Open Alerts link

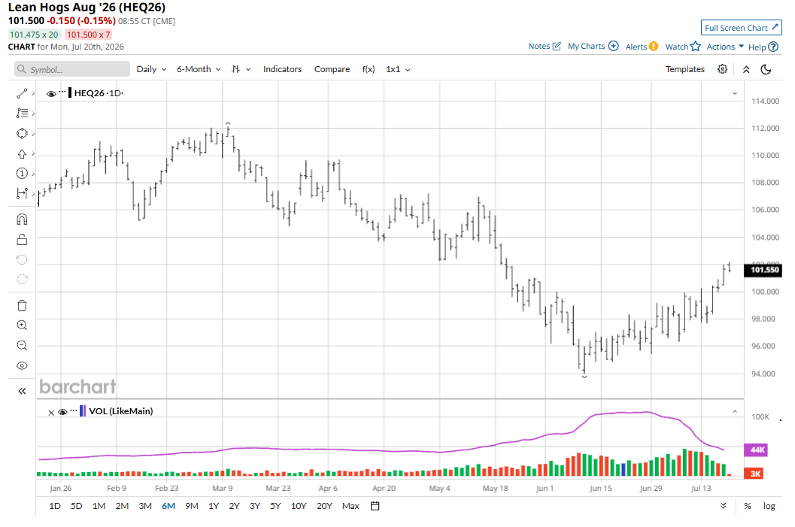642,47
